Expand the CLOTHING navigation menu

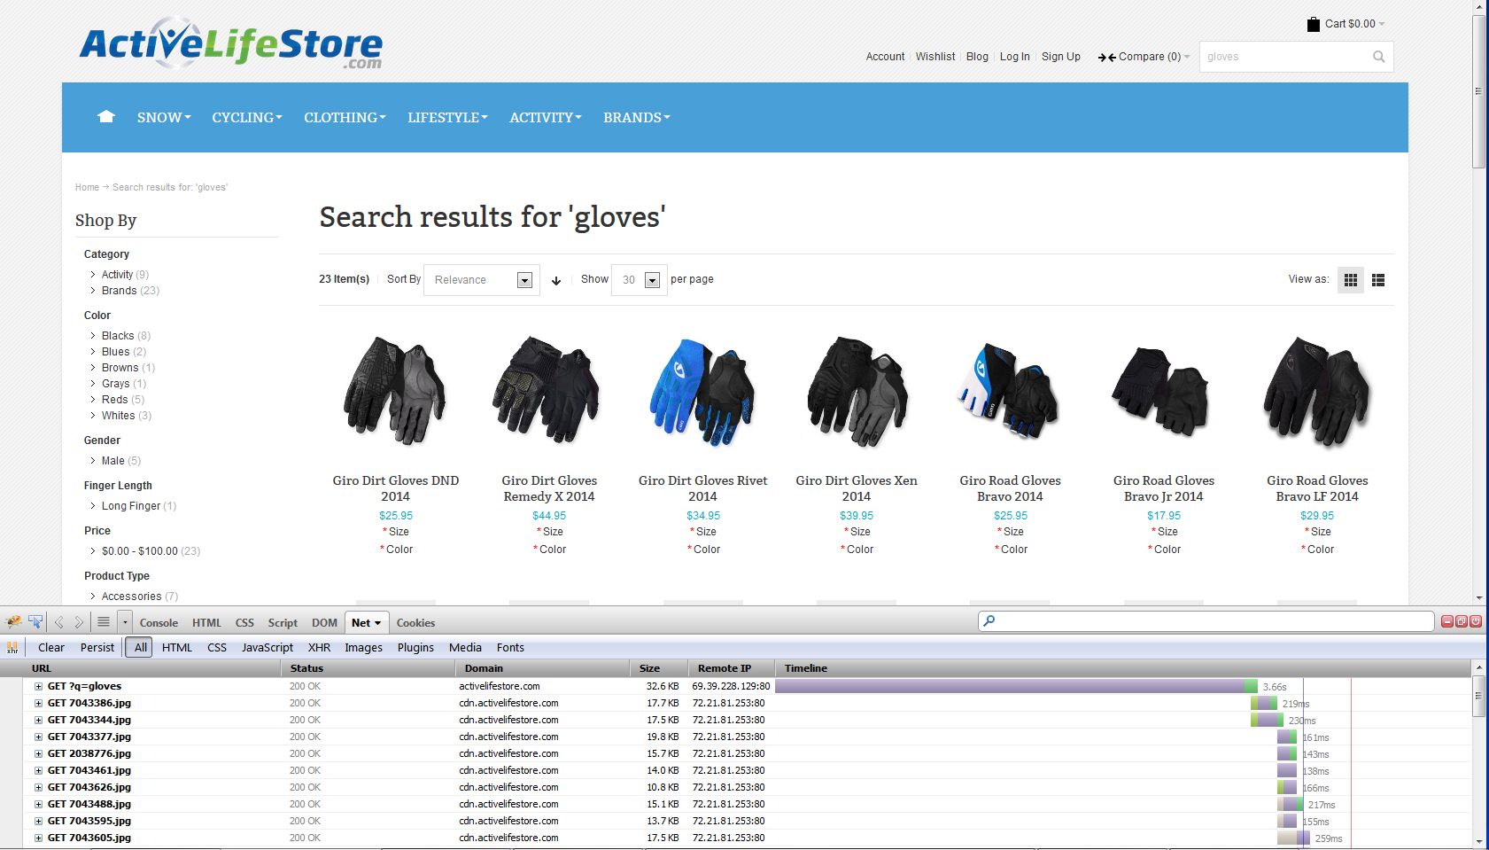click(x=345, y=117)
